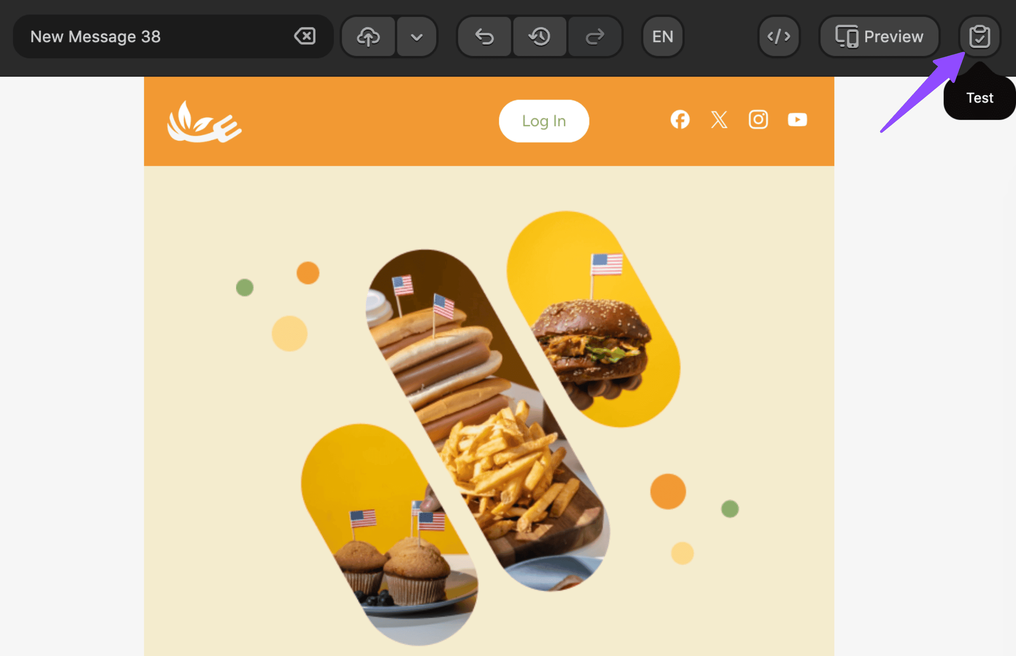Click the cloud upload save icon
The height and width of the screenshot is (656, 1016).
(x=368, y=36)
